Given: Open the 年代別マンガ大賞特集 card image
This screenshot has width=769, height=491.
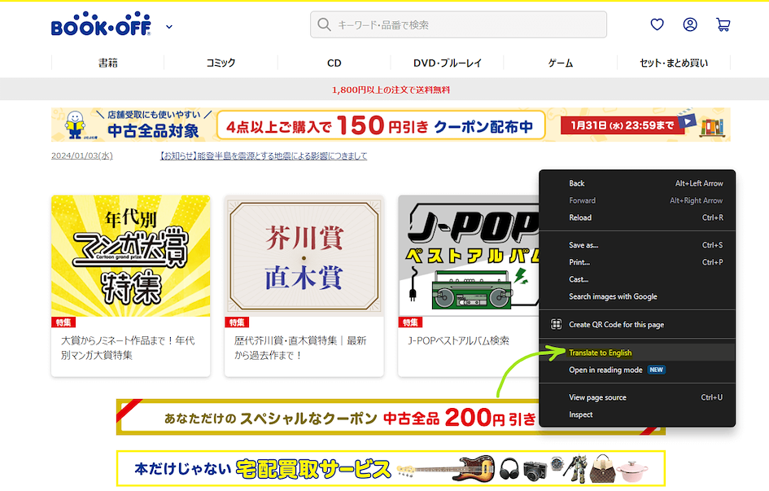Looking at the screenshot, I should [x=131, y=256].
